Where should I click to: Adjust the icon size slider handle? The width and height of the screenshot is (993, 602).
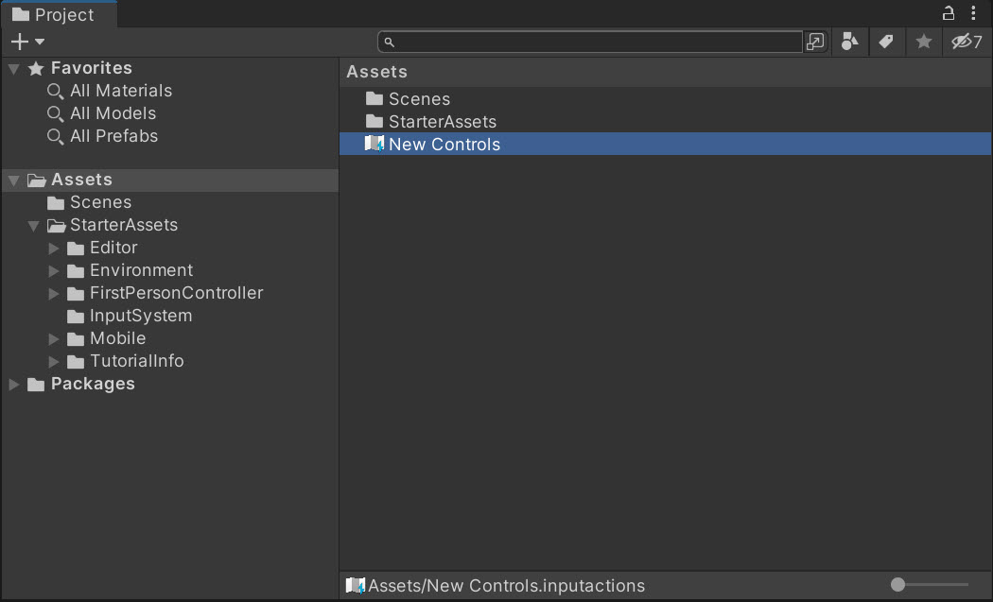coord(898,585)
